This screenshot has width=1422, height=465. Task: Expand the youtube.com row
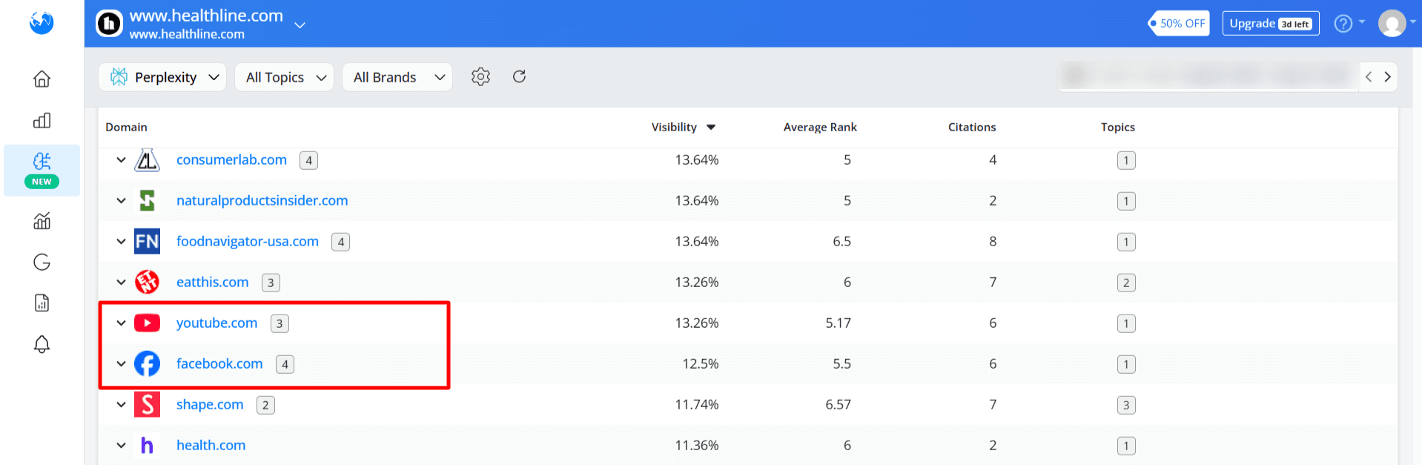(121, 323)
